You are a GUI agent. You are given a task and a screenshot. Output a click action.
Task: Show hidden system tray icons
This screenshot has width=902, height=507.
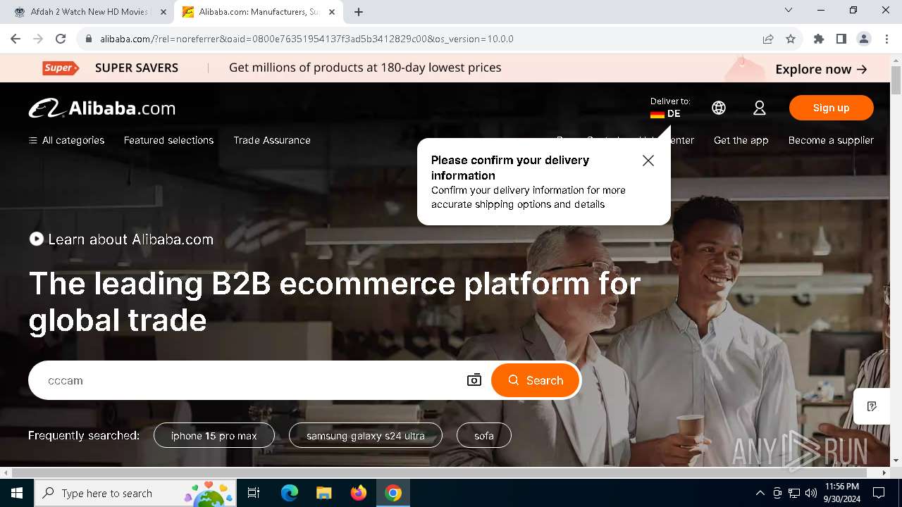click(760, 493)
